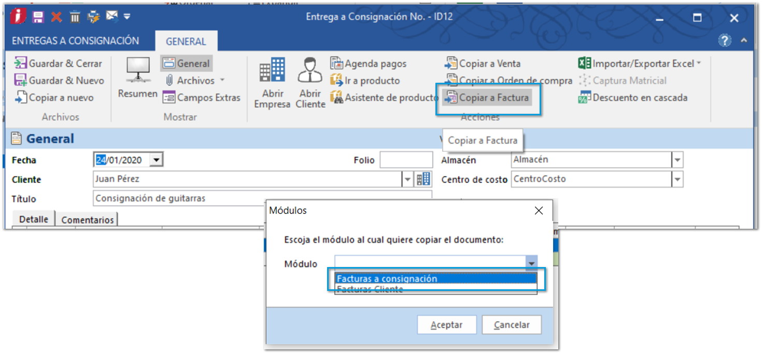The height and width of the screenshot is (354, 762).
Task: Click the Folio input field
Action: [x=406, y=160]
